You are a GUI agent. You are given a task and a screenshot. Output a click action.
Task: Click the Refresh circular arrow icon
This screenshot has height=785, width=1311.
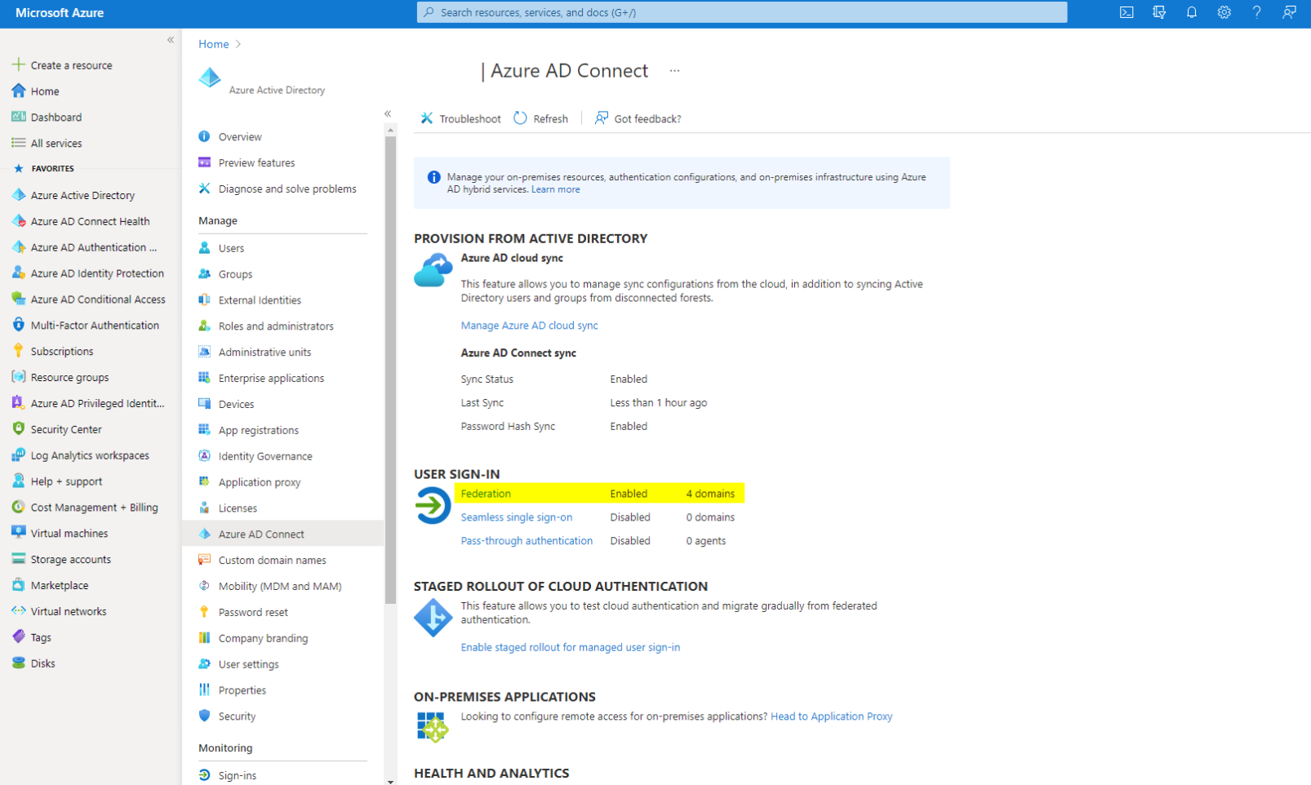pos(521,118)
